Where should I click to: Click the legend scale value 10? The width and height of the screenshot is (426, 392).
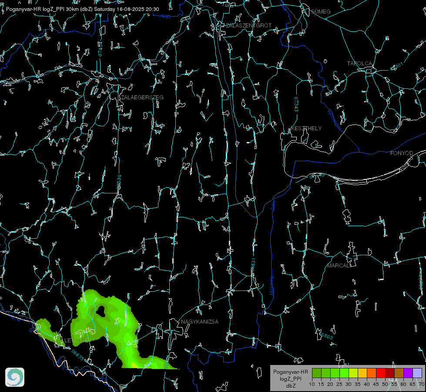(x=312, y=385)
